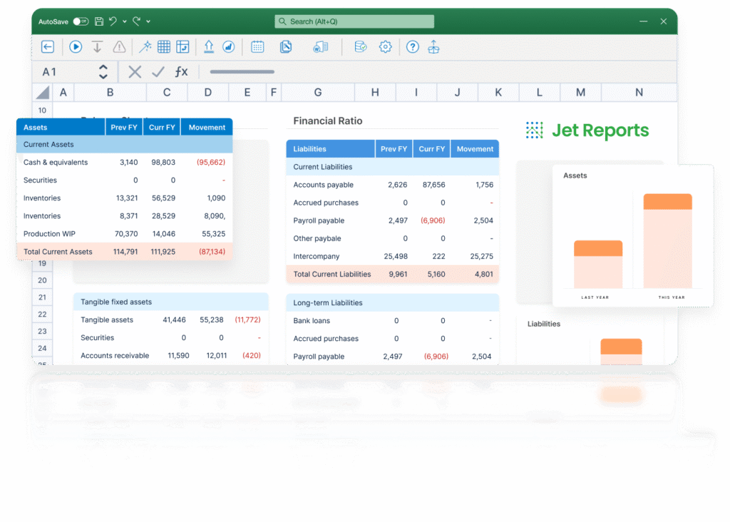This screenshot has height=522, width=730.
Task: Run the report with the play icon
Action: coord(76,47)
